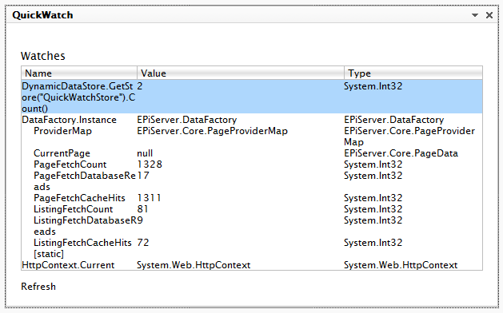Viewport: 503px width, 313px height.
Task: Expand the DataFactory.Instance watch entry
Action: (252, 120)
